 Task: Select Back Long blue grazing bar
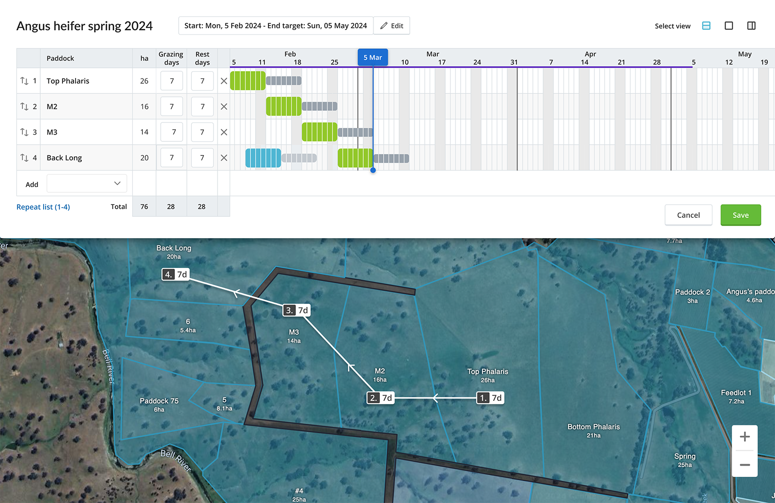point(263,158)
